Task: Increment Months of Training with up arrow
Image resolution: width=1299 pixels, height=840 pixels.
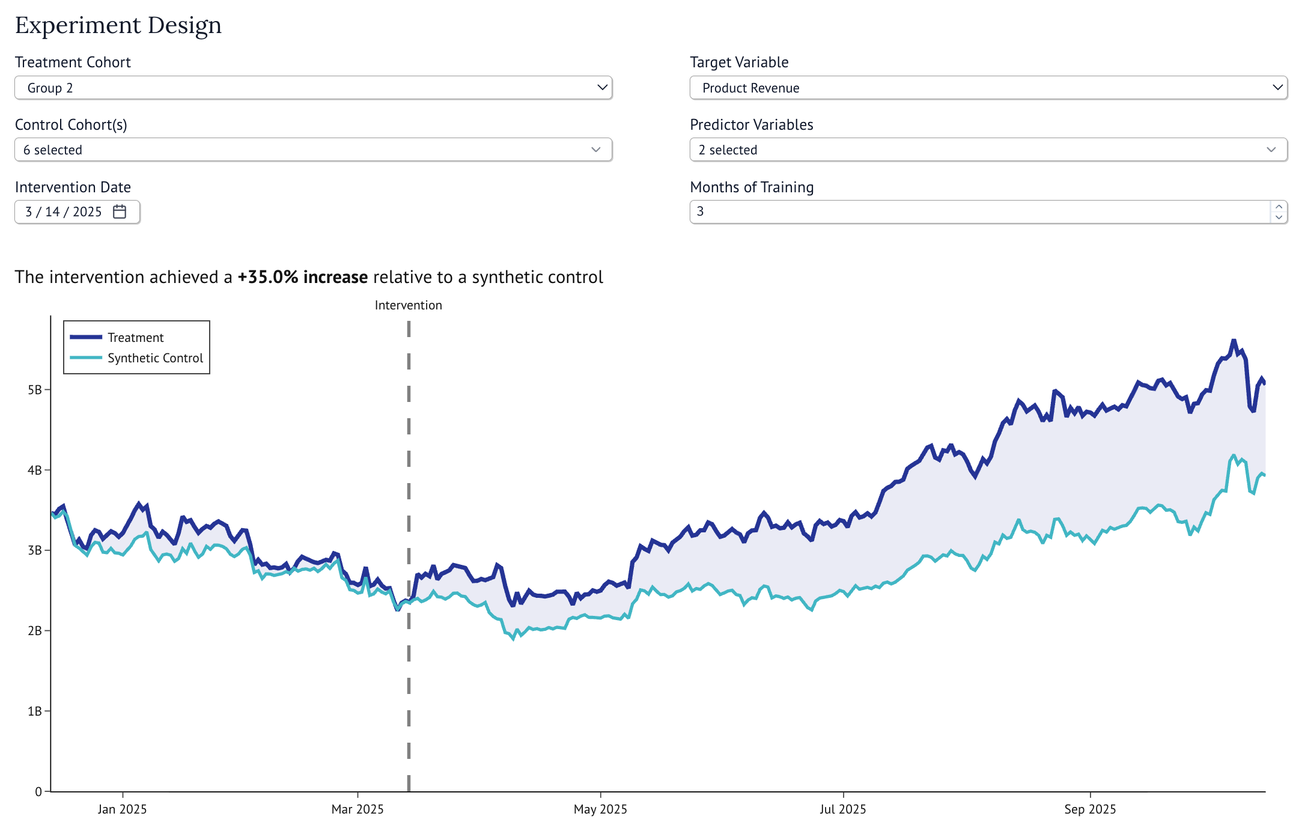Action: click(1279, 207)
